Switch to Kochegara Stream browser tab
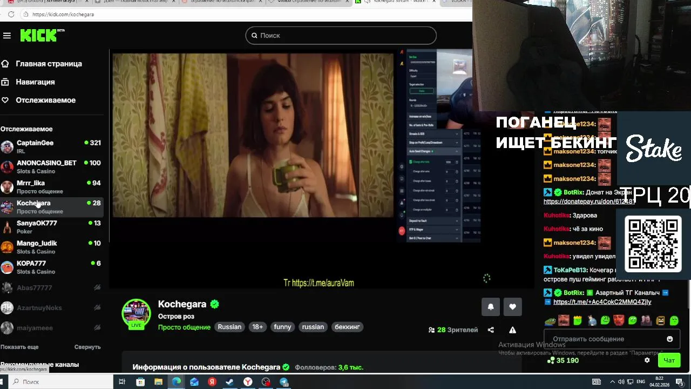The width and height of the screenshot is (691, 389). pyautogui.click(x=396, y=2)
